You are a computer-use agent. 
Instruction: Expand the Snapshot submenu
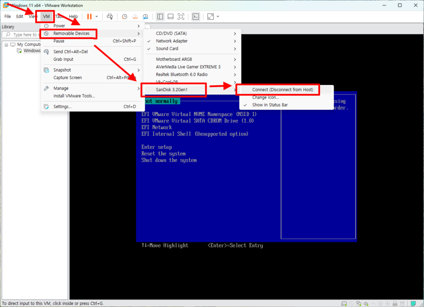(92, 70)
